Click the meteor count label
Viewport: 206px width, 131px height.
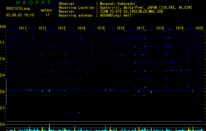click(x=47, y=10)
